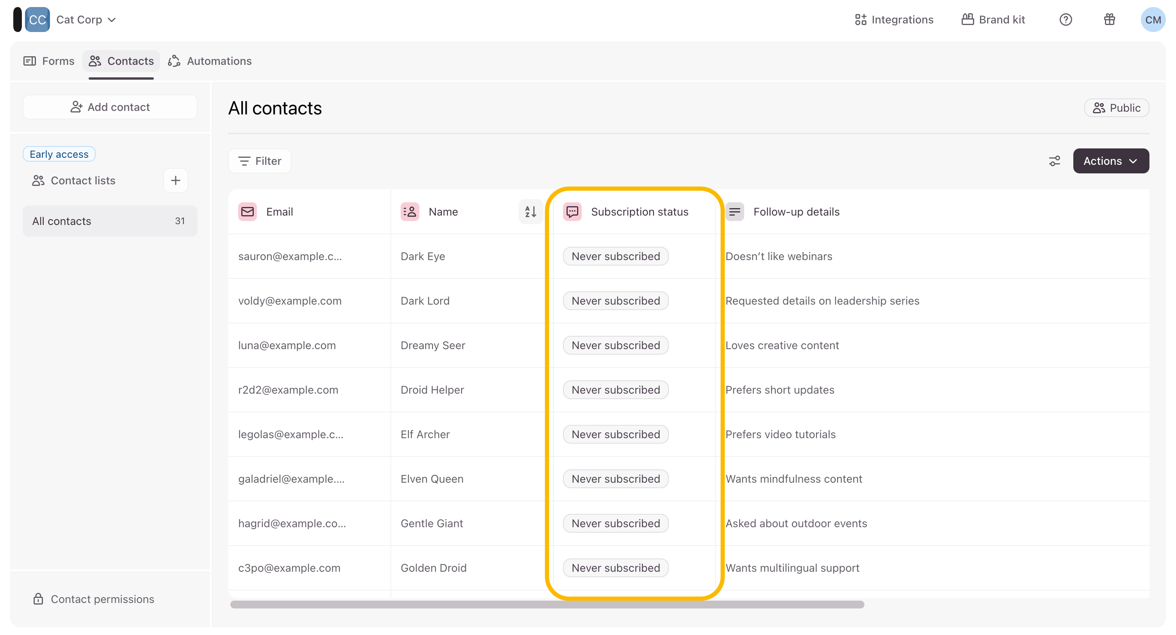The width and height of the screenshot is (1176, 635).
Task: Click the Follow-up details column icon
Action: [x=734, y=212]
